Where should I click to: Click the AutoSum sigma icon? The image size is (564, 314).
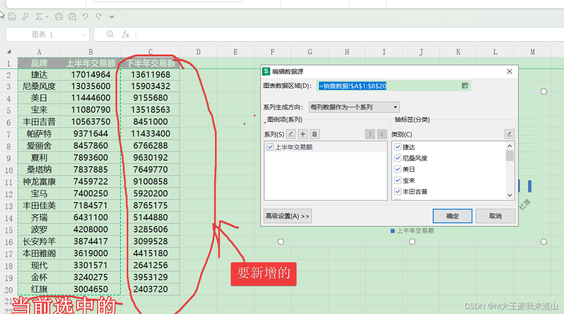(x=39, y=17)
